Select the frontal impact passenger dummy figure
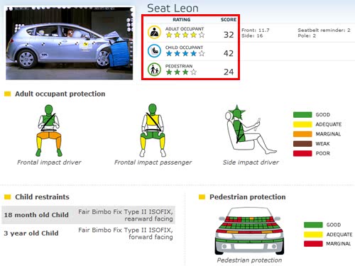Screen dimensions: 355x266 (x=153, y=131)
